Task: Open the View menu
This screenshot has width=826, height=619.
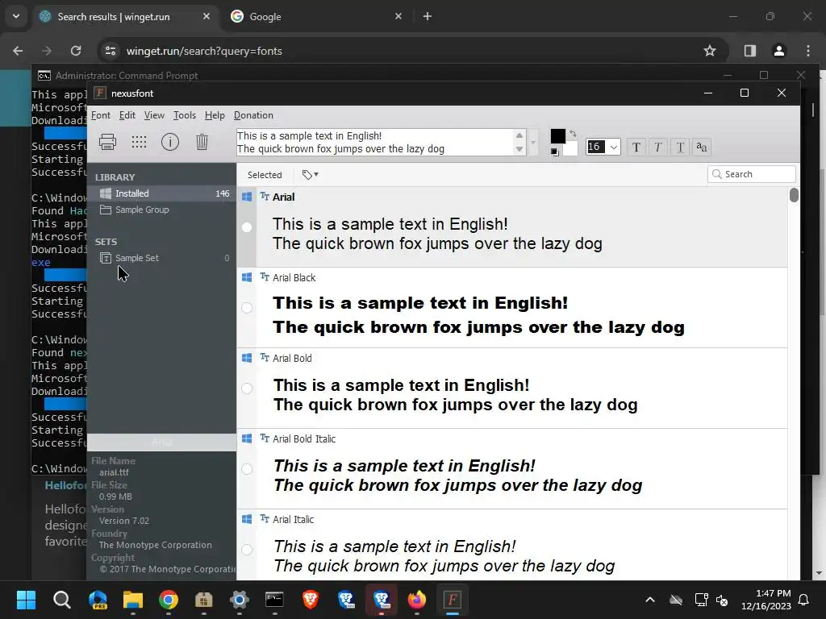Action: 154,115
